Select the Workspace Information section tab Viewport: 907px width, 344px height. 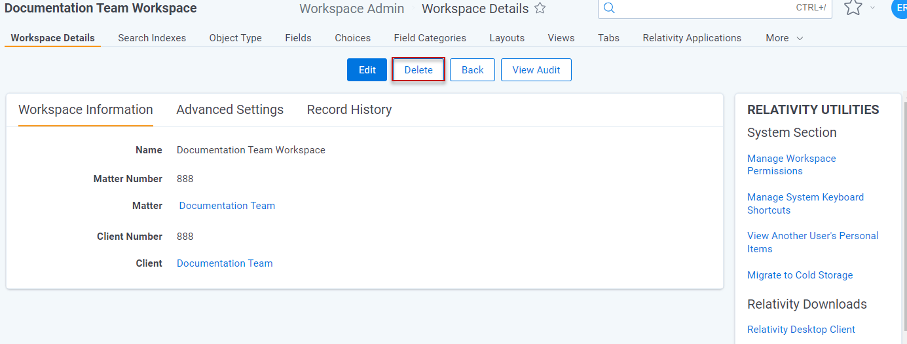coord(86,109)
